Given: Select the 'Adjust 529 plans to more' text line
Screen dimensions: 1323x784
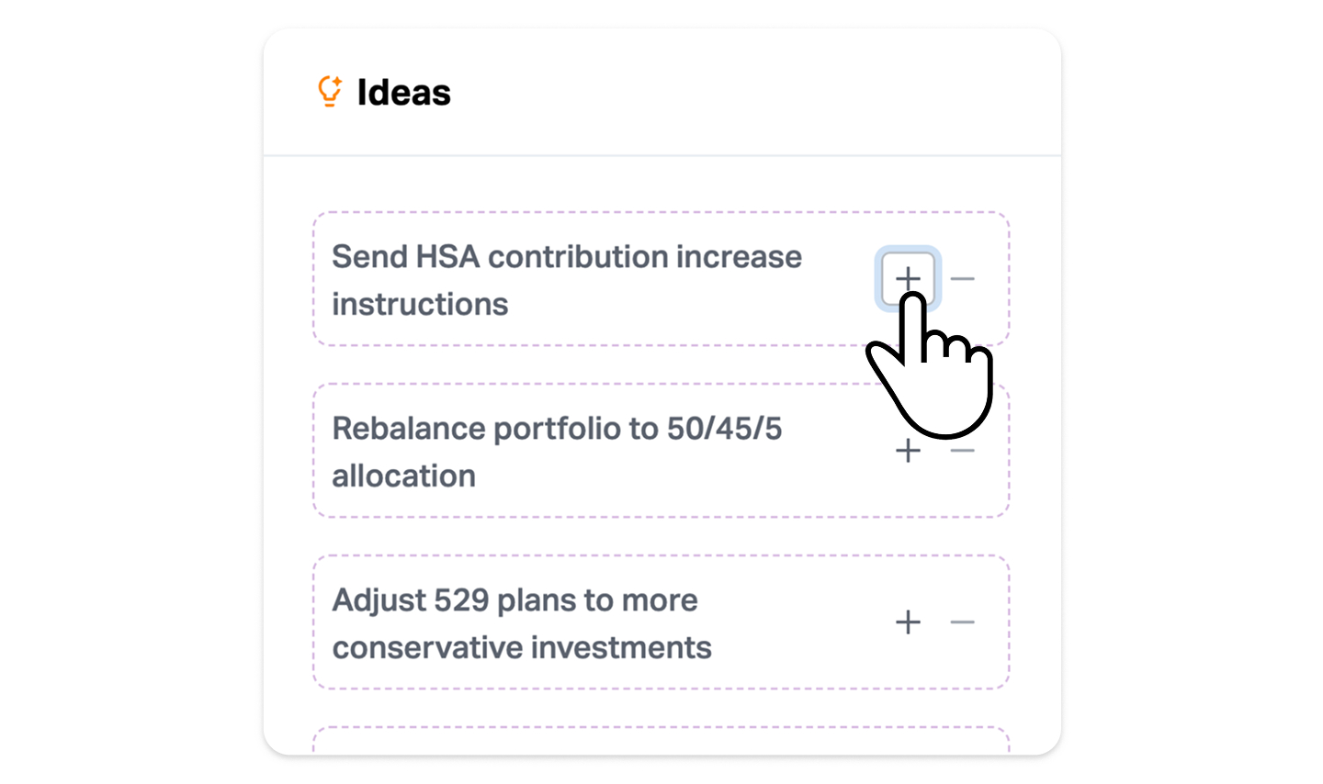Looking at the screenshot, I should tap(514, 600).
